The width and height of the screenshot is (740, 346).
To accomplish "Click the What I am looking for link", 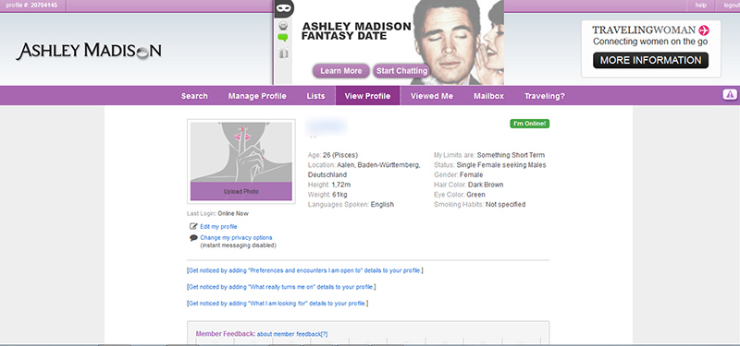I will tap(277, 304).
